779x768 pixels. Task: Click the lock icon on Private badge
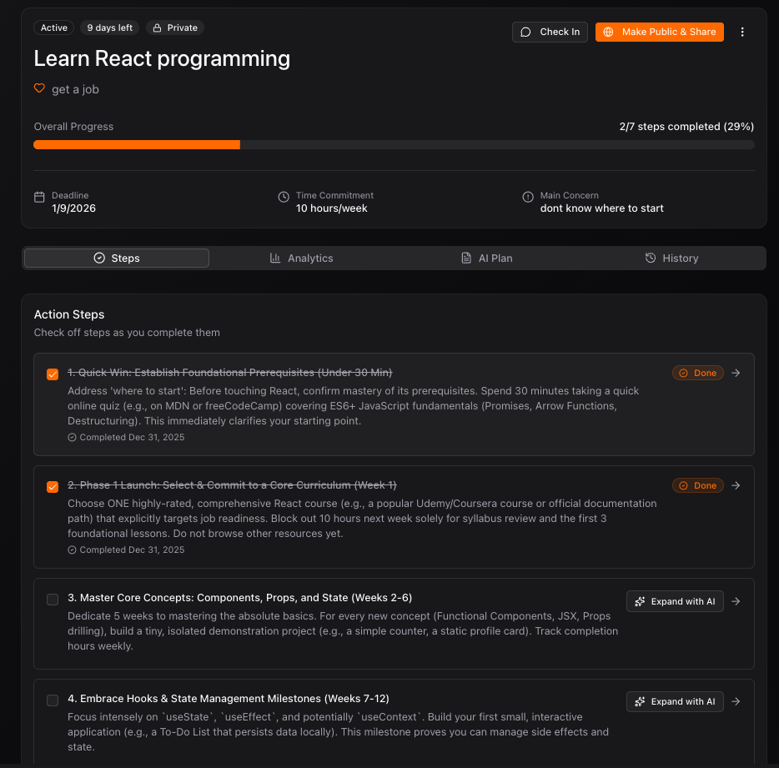[157, 28]
